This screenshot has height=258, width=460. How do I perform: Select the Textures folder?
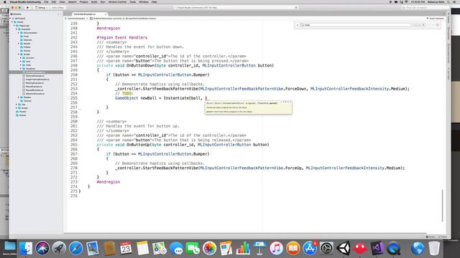coord(27,101)
